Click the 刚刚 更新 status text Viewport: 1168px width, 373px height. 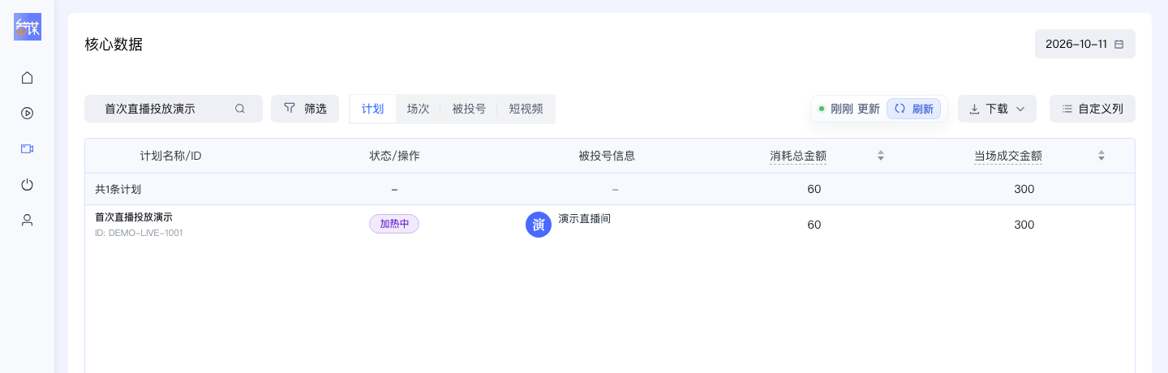[x=855, y=109]
